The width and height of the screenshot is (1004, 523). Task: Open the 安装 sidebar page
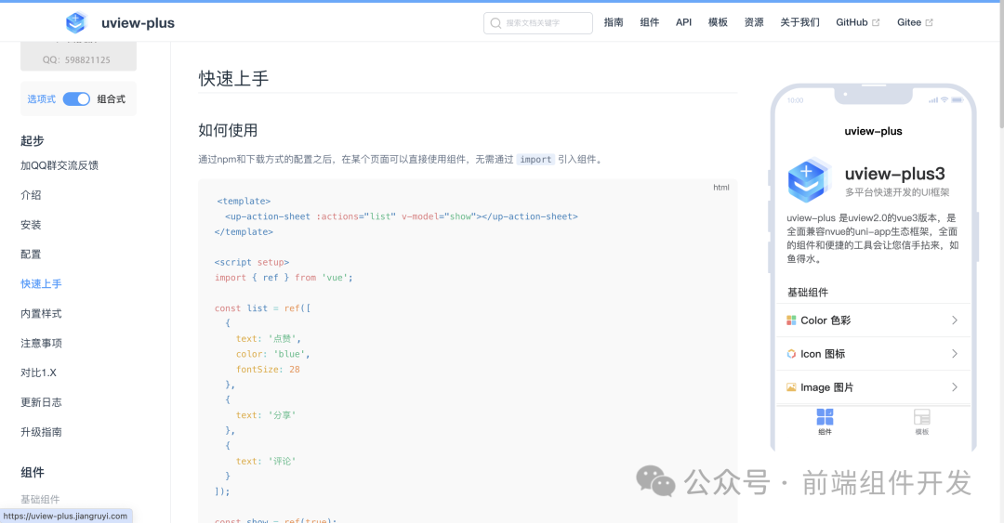coord(31,225)
